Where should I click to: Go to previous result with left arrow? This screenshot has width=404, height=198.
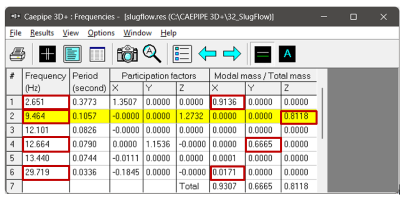[x=207, y=54]
